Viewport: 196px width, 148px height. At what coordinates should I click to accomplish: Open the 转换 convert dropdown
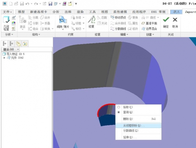(53, 29)
